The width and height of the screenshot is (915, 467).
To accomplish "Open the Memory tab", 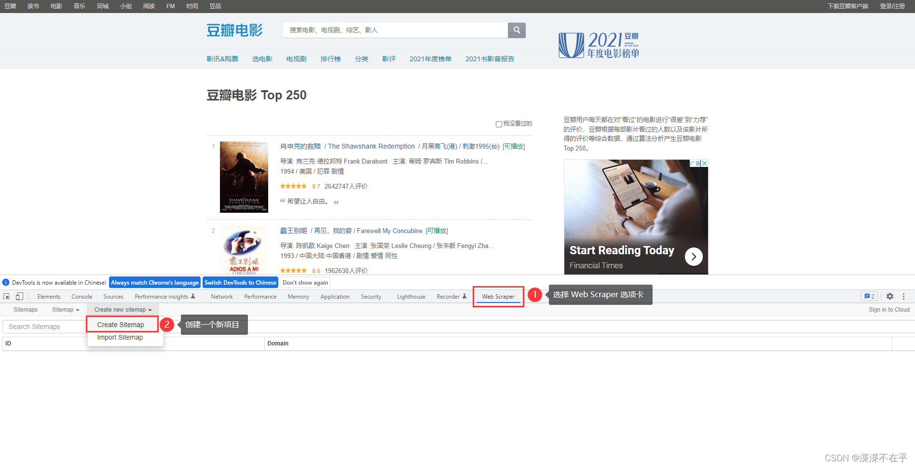I will 299,297.
